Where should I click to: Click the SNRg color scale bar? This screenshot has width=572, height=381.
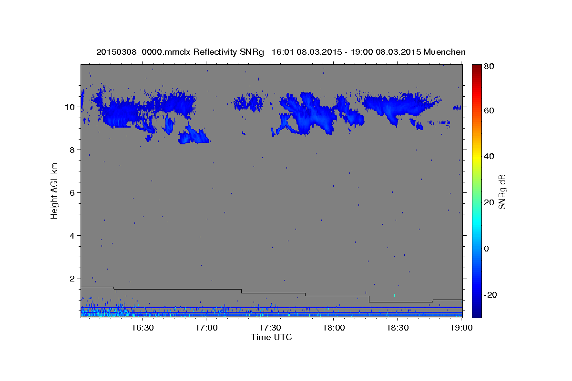click(x=477, y=190)
